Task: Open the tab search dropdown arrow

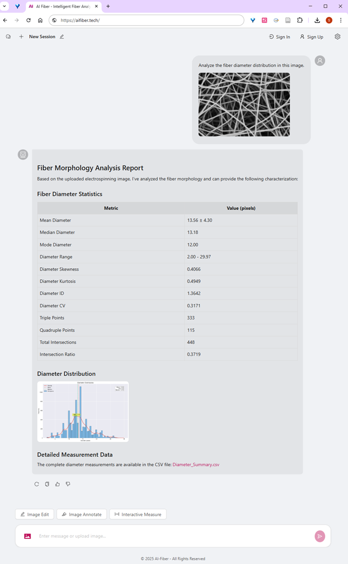Action: pyautogui.click(x=5, y=6)
